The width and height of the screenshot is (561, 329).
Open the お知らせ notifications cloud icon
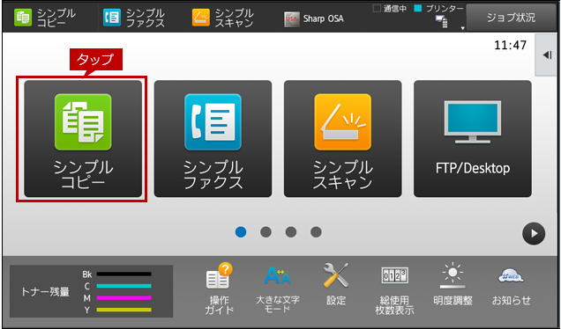pyautogui.click(x=511, y=286)
